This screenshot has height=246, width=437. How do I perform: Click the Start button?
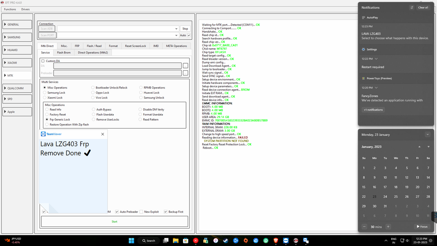pyautogui.click(x=114, y=221)
